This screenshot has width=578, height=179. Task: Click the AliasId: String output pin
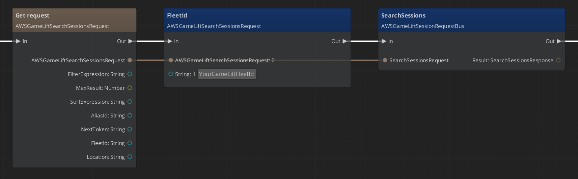130,115
